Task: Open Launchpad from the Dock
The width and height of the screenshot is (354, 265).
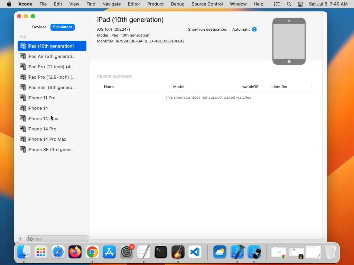Action: pyautogui.click(x=41, y=252)
